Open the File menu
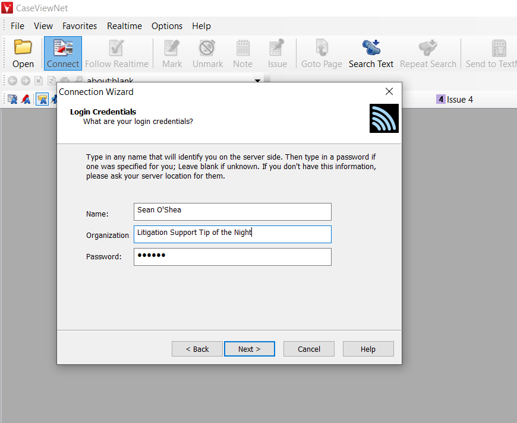The image size is (517, 423). click(17, 26)
